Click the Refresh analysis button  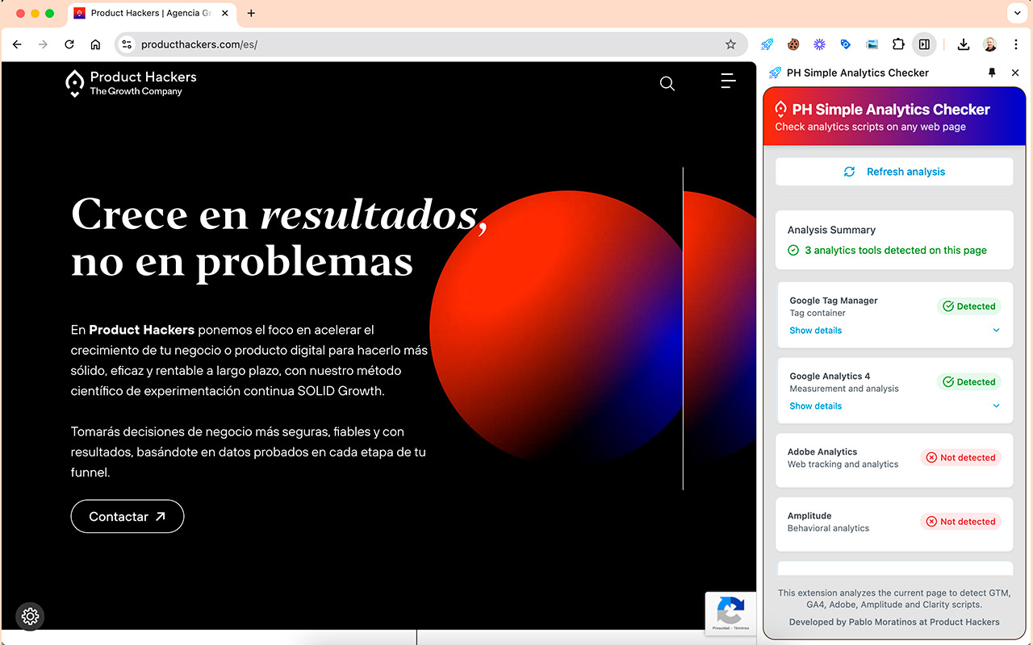click(894, 171)
